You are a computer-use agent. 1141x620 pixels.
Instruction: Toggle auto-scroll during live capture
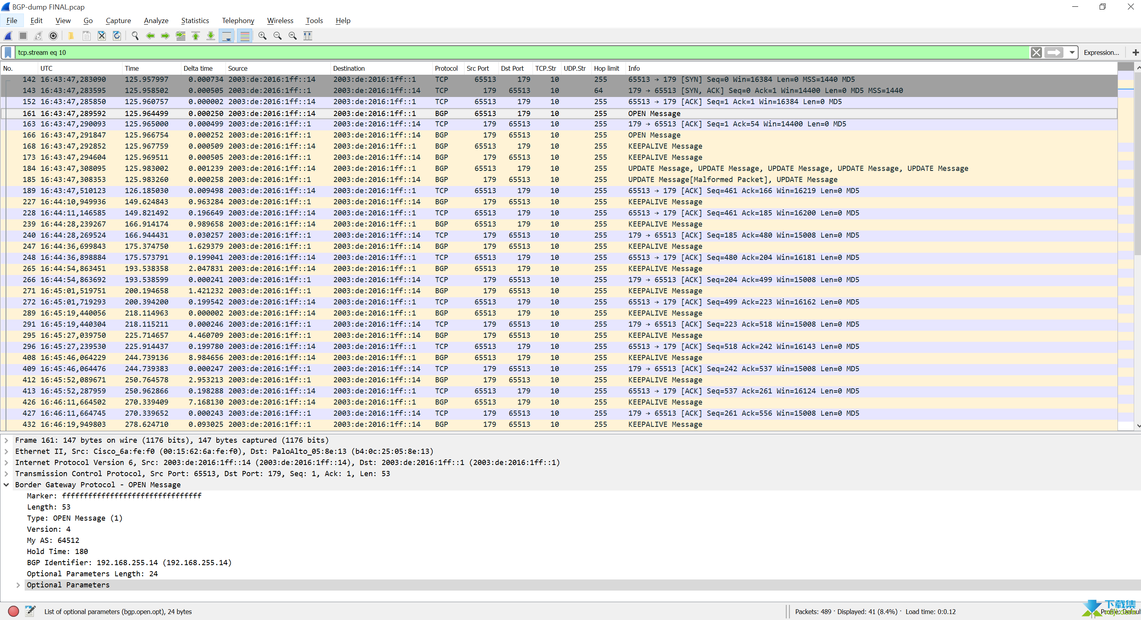click(226, 36)
